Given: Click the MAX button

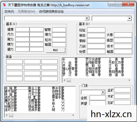Looking at the screenshot, I should coord(56,50).
